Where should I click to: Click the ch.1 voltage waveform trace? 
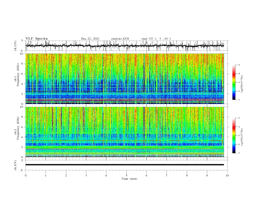coord(124,46)
